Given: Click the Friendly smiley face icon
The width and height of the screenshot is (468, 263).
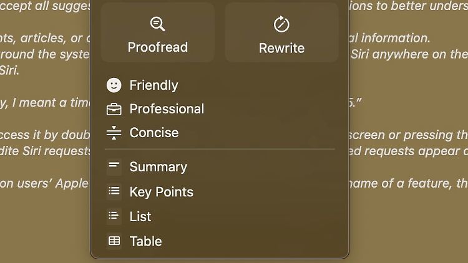Looking at the screenshot, I should [x=114, y=85].
